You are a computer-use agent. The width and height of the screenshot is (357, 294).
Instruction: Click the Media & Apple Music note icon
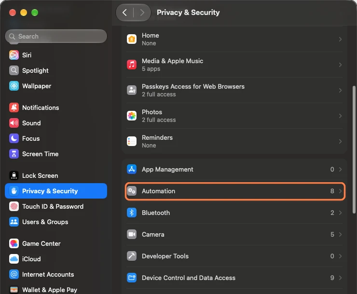(132, 65)
